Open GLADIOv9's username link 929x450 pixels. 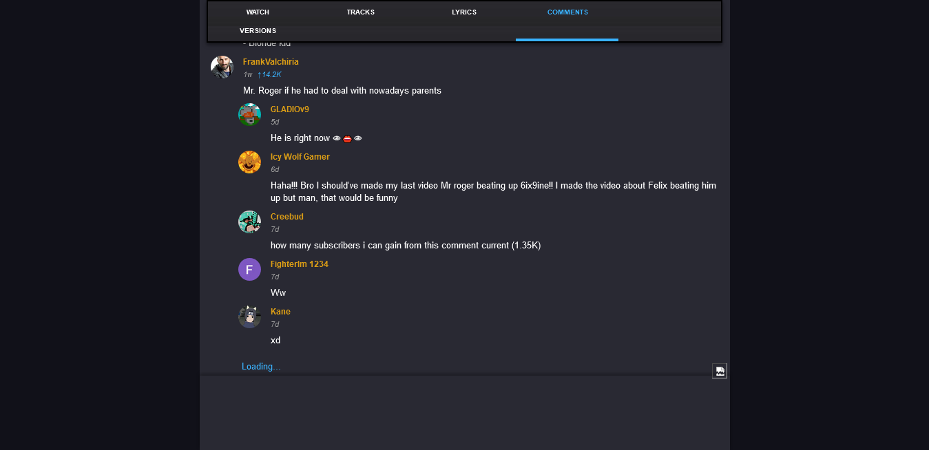click(x=289, y=109)
